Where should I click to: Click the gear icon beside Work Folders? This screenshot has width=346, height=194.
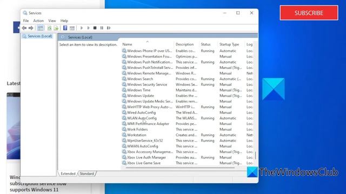[124, 129]
